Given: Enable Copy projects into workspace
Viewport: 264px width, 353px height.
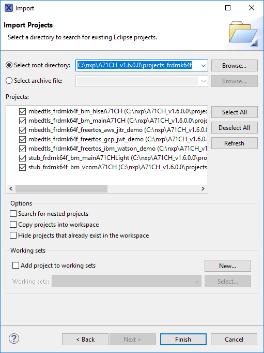Looking at the screenshot, I should point(13,225).
